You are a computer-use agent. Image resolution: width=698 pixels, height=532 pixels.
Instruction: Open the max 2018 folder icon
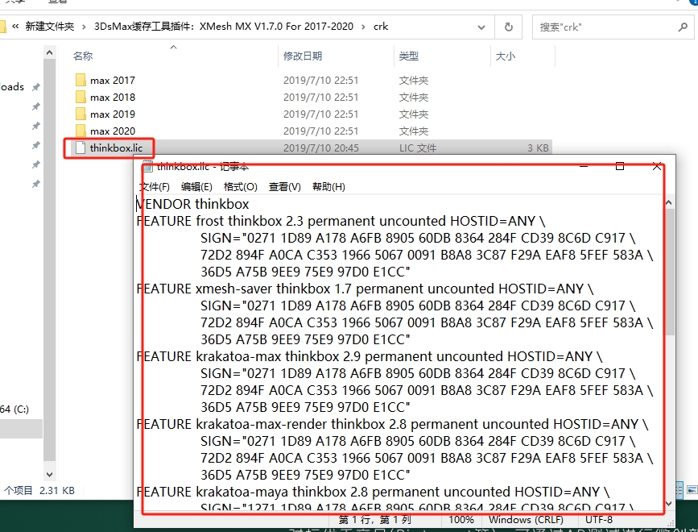tap(81, 98)
